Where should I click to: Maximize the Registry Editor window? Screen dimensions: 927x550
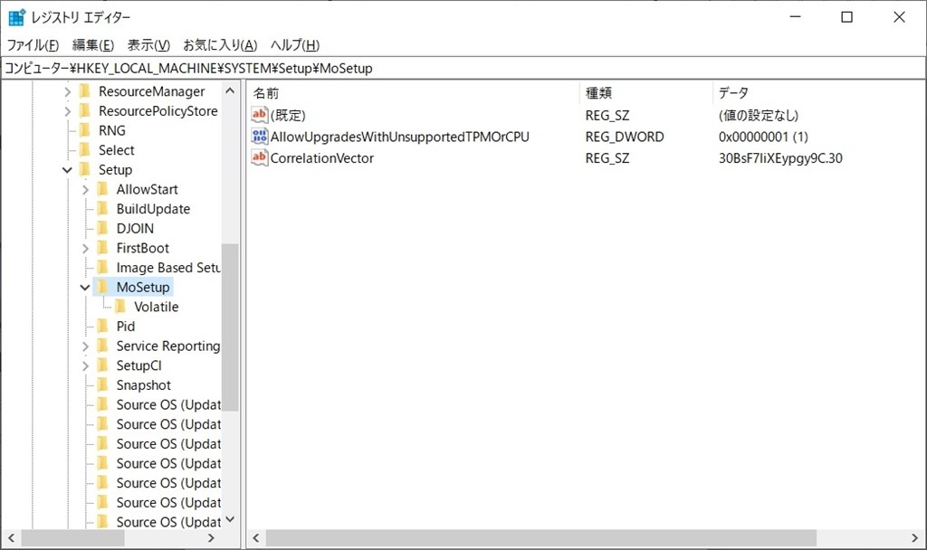[x=846, y=17]
